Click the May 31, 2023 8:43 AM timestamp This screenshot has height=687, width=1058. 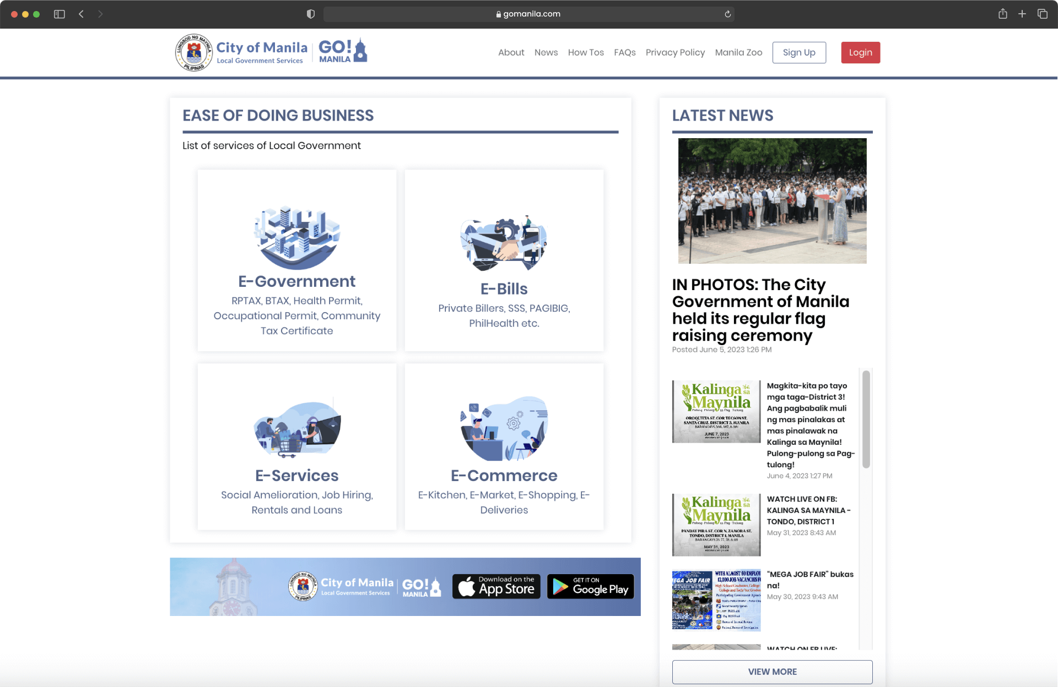click(x=801, y=533)
